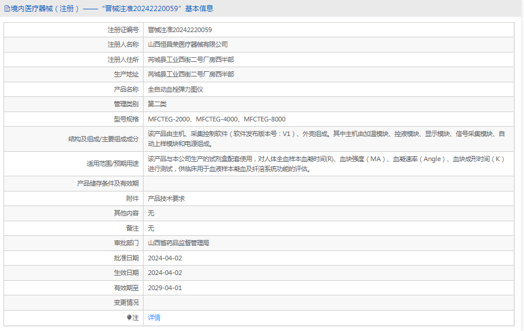
Task: Click the 结构及组成/主要组成成分 label
Action: (104, 139)
